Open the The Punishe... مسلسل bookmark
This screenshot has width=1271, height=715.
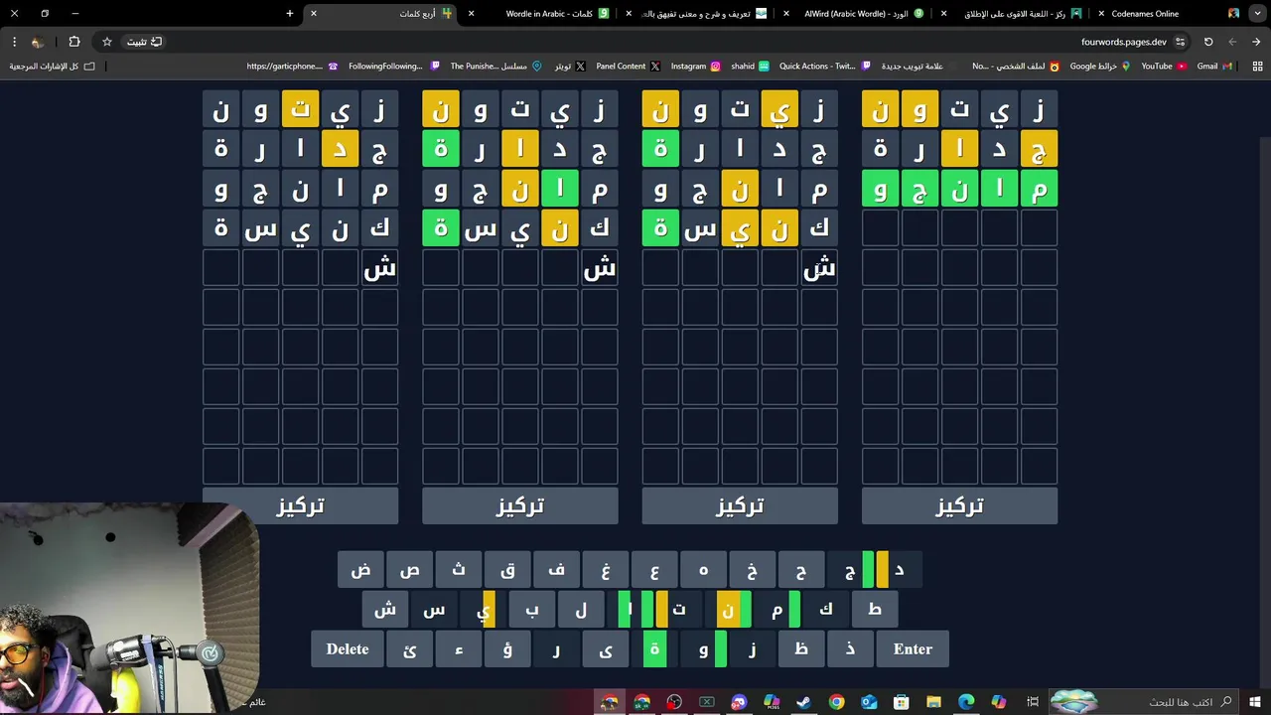[x=495, y=66]
